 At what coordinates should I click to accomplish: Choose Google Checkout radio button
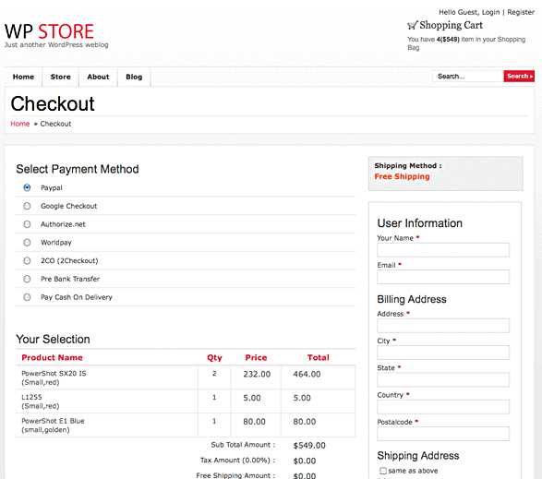click(x=27, y=206)
